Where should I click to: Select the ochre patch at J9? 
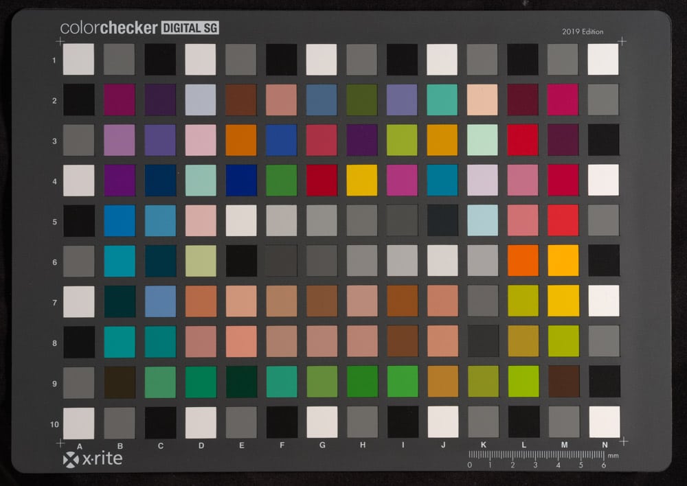[443, 382]
